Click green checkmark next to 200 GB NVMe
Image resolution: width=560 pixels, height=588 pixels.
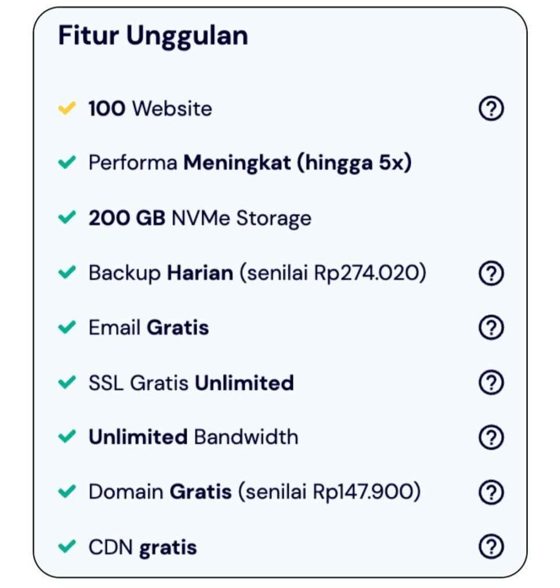[67, 217]
